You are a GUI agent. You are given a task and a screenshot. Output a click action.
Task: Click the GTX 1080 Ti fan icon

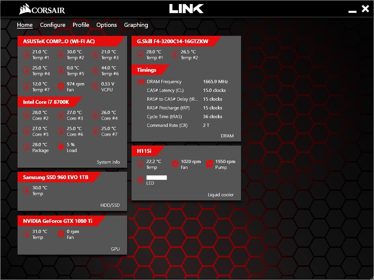click(x=61, y=234)
